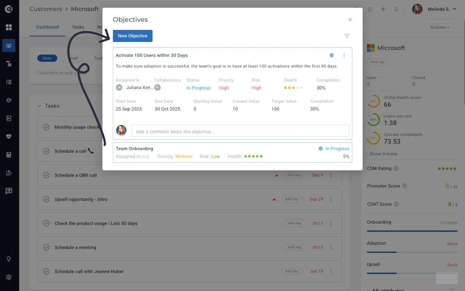The image size is (465, 291).
Task: Mark Schedule a call task complete
Action: (x=46, y=151)
